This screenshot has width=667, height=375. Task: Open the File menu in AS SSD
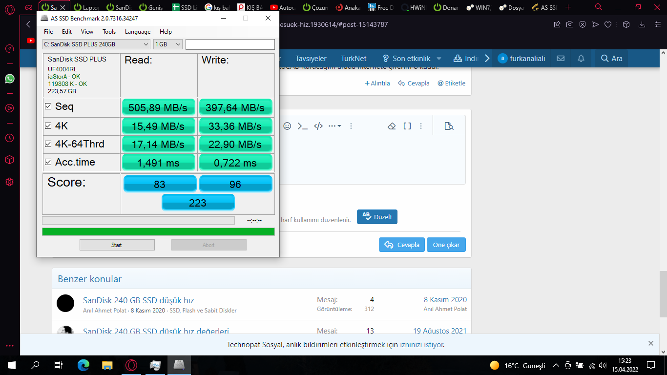tap(48, 32)
